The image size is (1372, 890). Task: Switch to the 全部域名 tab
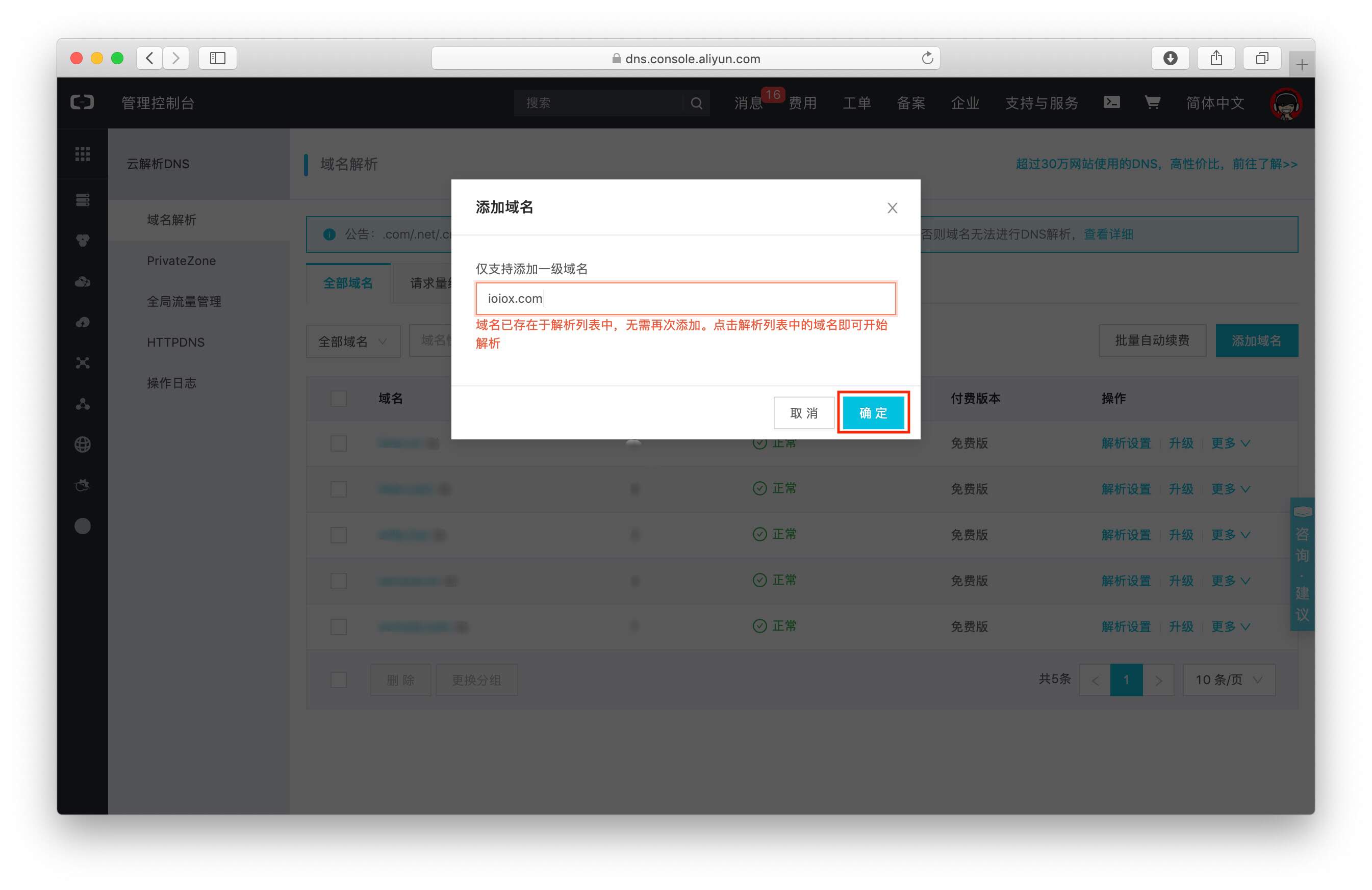pos(348,283)
